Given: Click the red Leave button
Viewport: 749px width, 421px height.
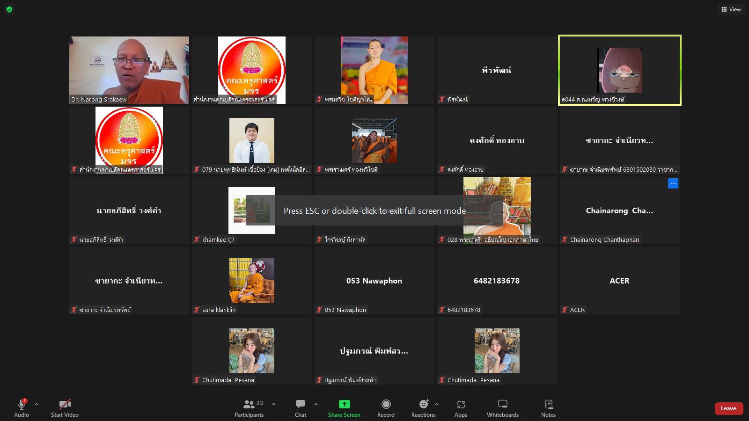Looking at the screenshot, I should [728, 408].
